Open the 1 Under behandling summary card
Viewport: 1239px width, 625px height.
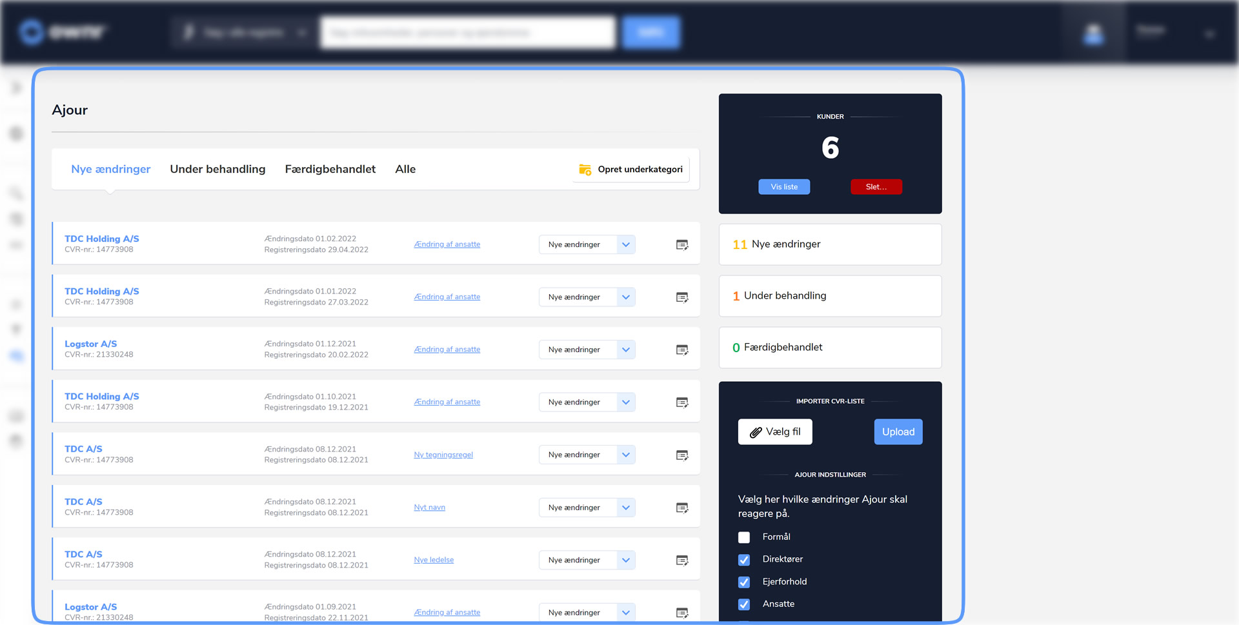tap(830, 296)
